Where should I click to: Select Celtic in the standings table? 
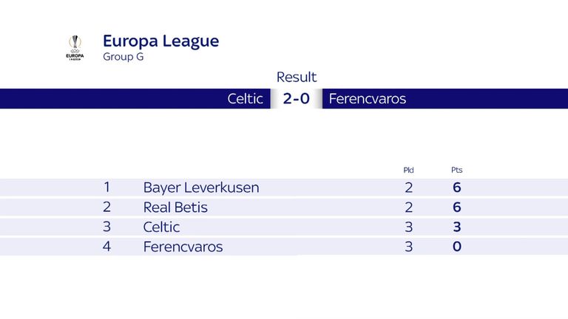pos(161,227)
